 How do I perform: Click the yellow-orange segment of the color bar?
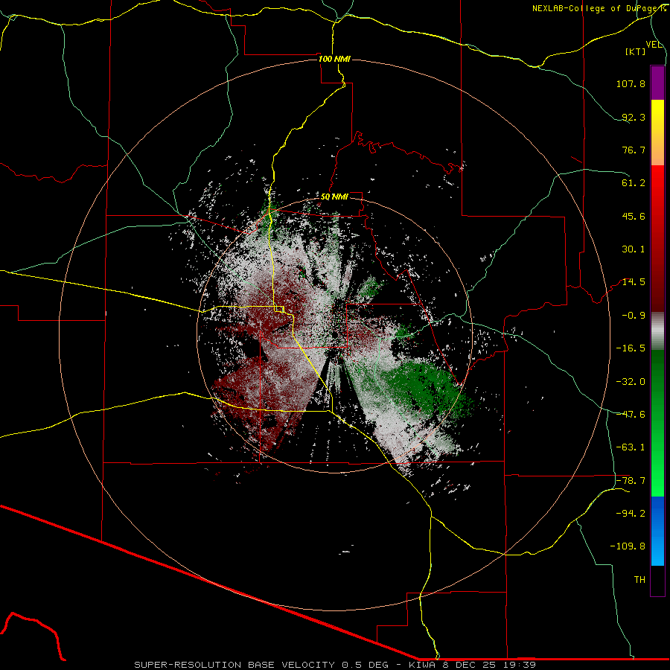pos(657,133)
